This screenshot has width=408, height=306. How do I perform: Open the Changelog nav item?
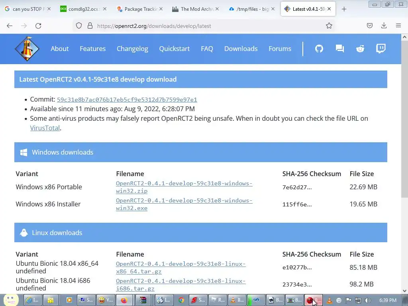[x=132, y=49]
